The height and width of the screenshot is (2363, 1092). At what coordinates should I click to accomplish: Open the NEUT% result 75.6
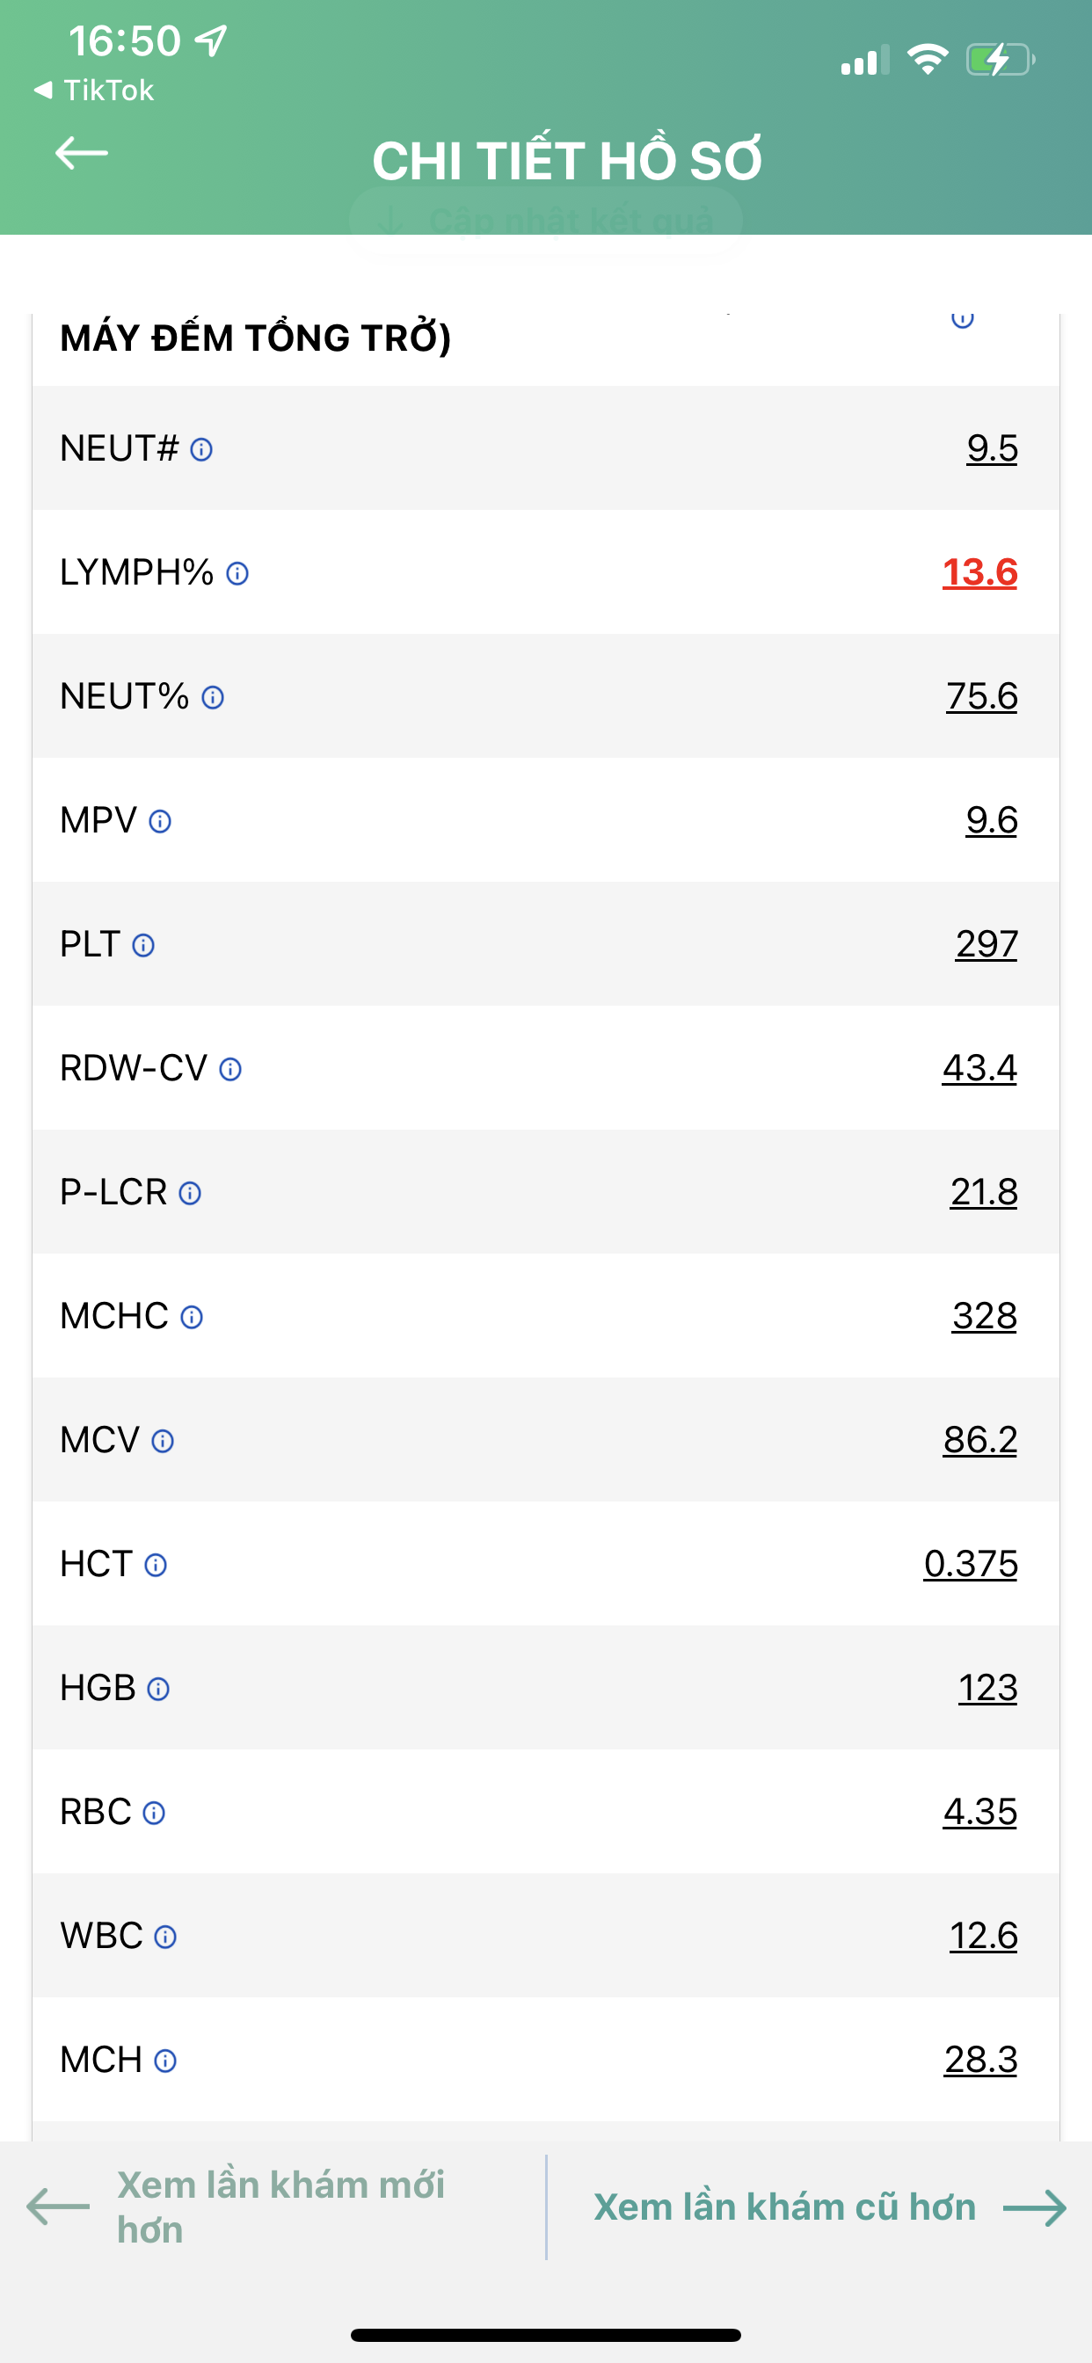coord(982,696)
